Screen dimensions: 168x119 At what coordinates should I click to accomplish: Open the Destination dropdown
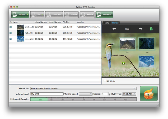(83, 88)
